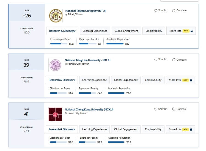206x151 pixels.
Task: Click the Shortlist label for NTHU
Action: coord(163,59)
